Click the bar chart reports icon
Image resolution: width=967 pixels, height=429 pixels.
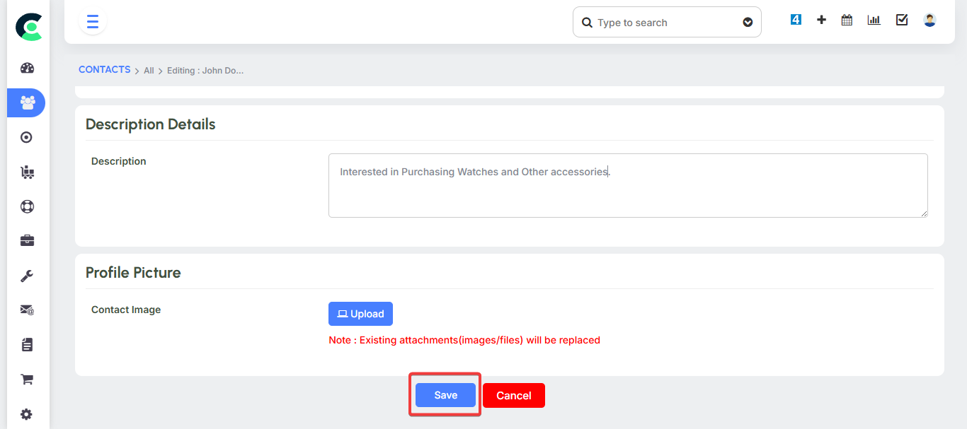coord(874,20)
